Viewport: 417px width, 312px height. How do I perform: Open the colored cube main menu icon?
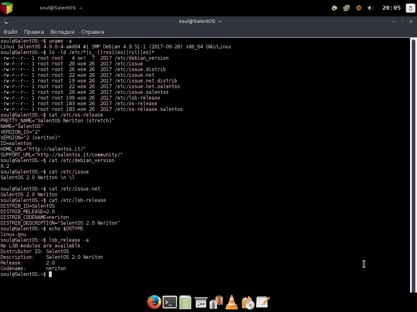[x=7, y=8]
